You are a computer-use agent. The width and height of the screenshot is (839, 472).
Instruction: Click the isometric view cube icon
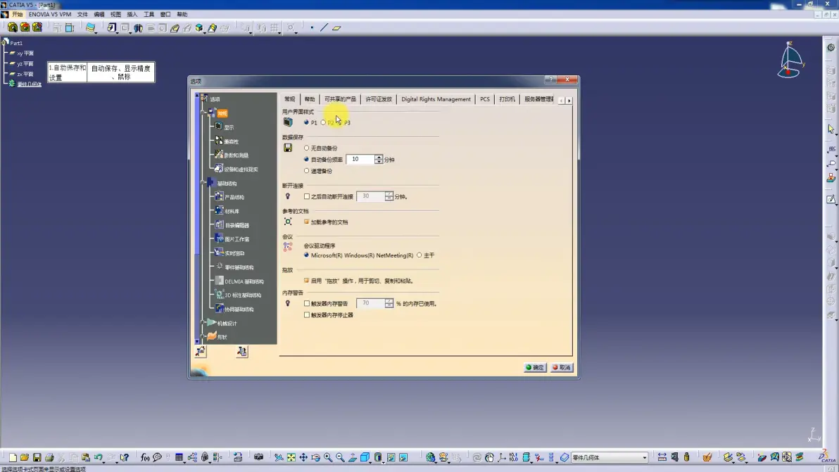pos(365,457)
